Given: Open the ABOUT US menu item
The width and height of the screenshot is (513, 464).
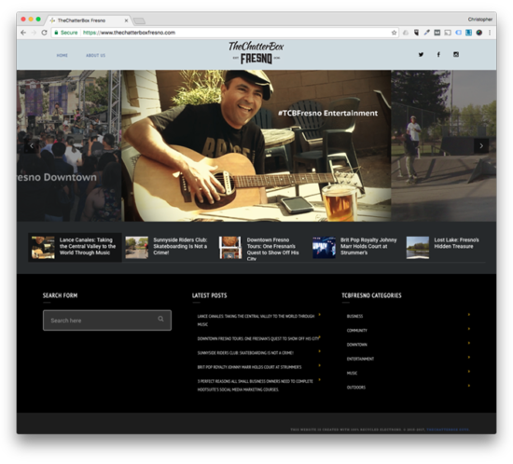Looking at the screenshot, I should pos(95,55).
